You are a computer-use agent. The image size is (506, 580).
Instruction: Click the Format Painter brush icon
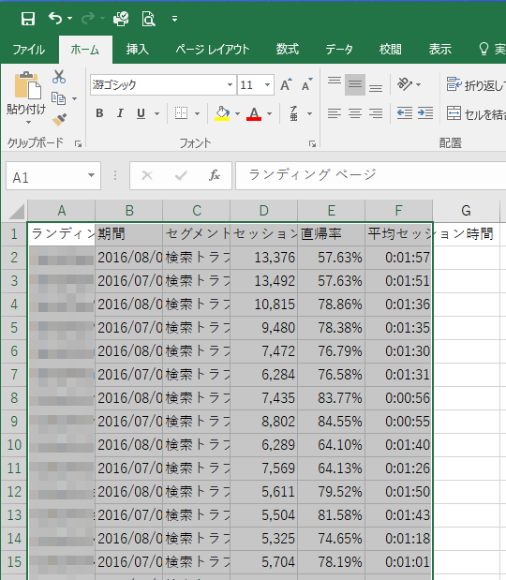[59, 119]
